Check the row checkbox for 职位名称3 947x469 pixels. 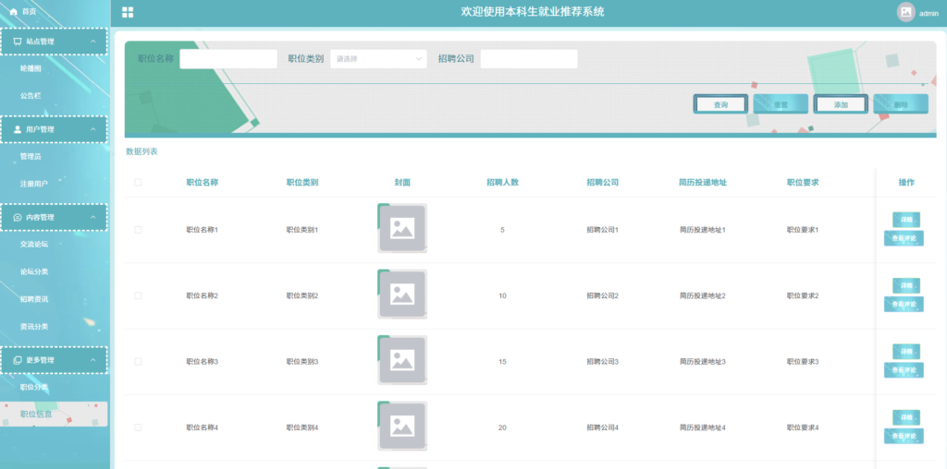coord(139,362)
